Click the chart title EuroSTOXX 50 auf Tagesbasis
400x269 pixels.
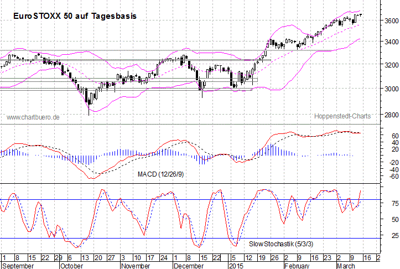pos(75,16)
